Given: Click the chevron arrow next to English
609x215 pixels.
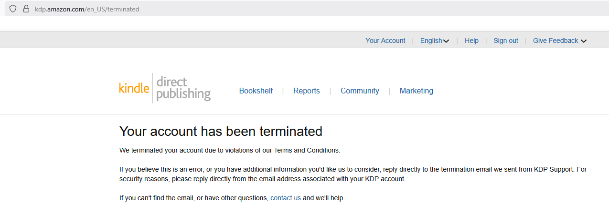Looking at the screenshot, I should coord(447,41).
